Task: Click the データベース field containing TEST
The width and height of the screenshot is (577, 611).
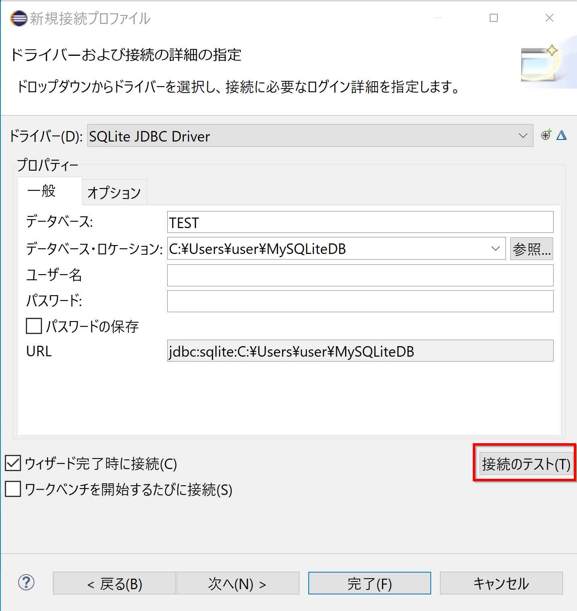Action: click(360, 222)
